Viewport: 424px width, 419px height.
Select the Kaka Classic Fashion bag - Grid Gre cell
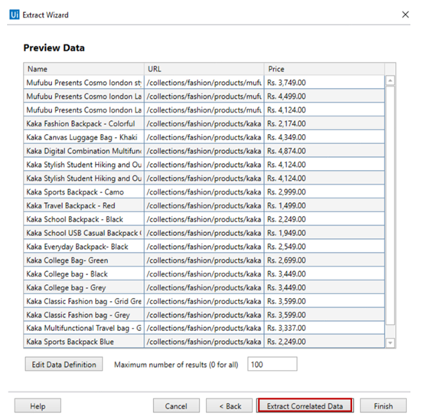coord(83,301)
